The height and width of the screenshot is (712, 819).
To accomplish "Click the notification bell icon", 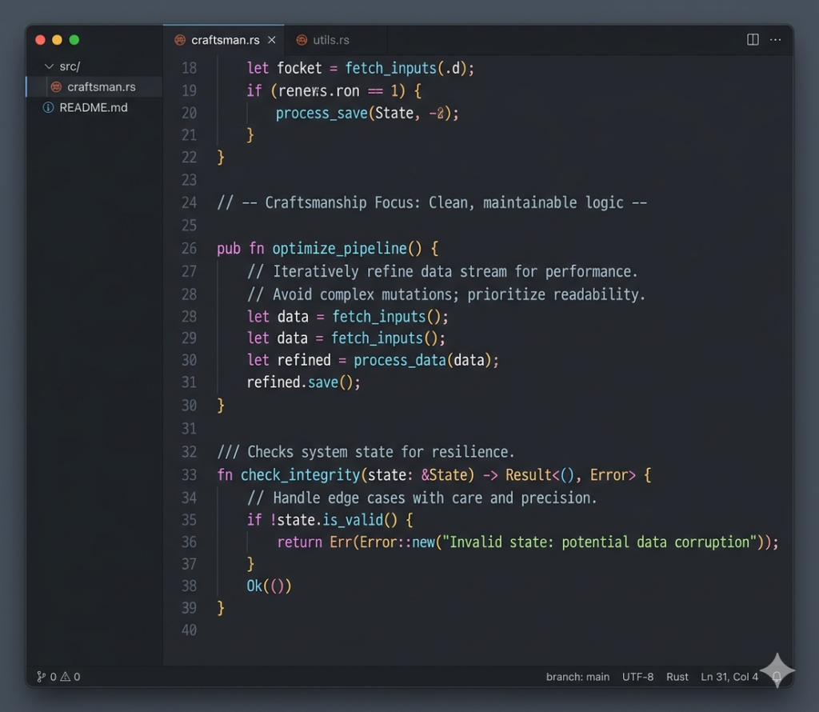I will 776,677.
